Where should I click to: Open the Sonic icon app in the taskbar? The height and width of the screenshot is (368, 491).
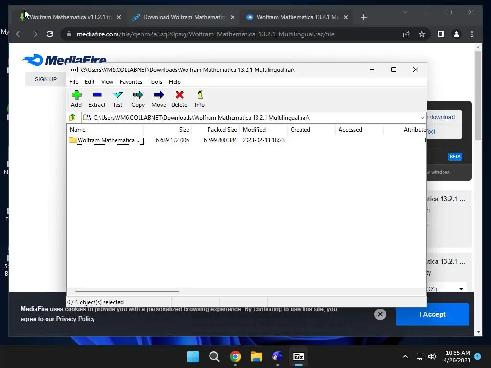[278, 356]
